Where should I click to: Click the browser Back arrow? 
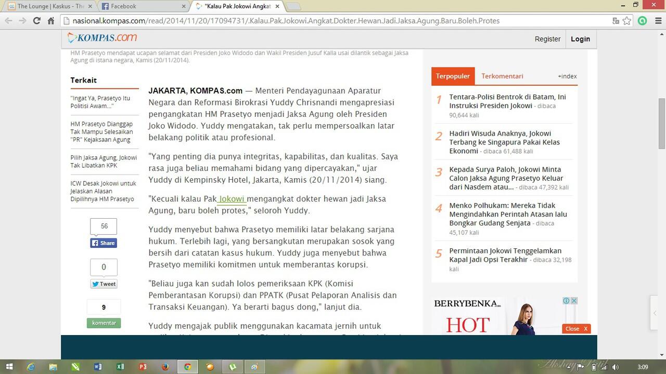(8, 21)
